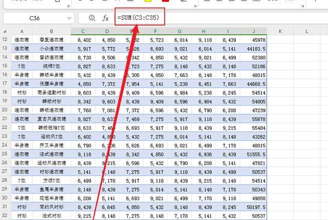Click product cell 纯棉T恤 in row 15
The width and height of the screenshot is (328, 220).
click(52, 66)
